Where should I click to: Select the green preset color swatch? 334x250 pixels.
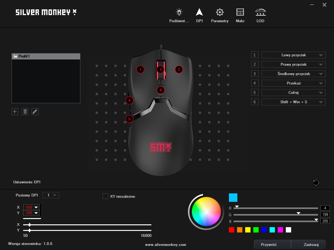coord(256,230)
